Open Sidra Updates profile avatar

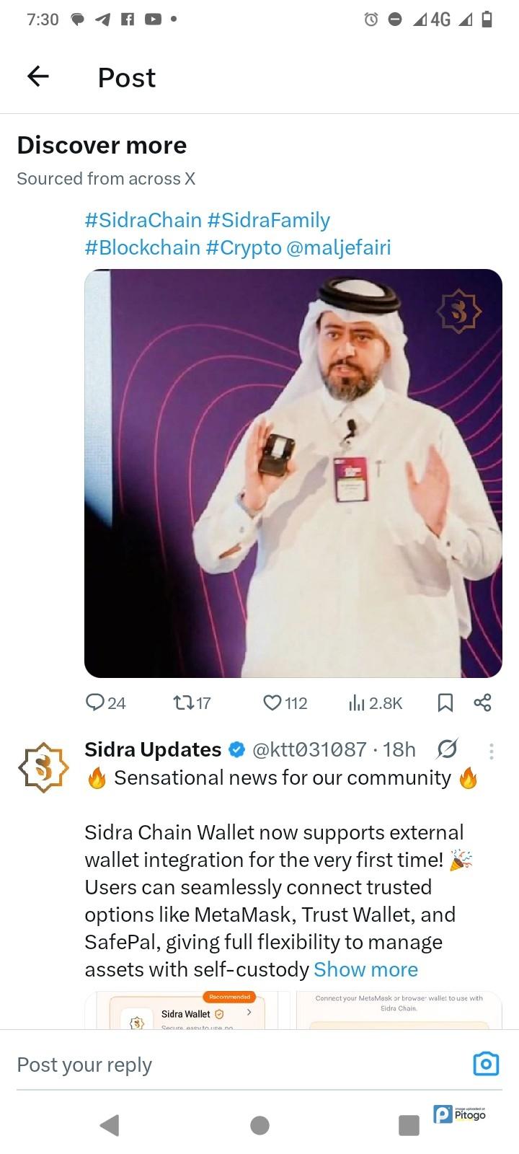click(x=43, y=767)
